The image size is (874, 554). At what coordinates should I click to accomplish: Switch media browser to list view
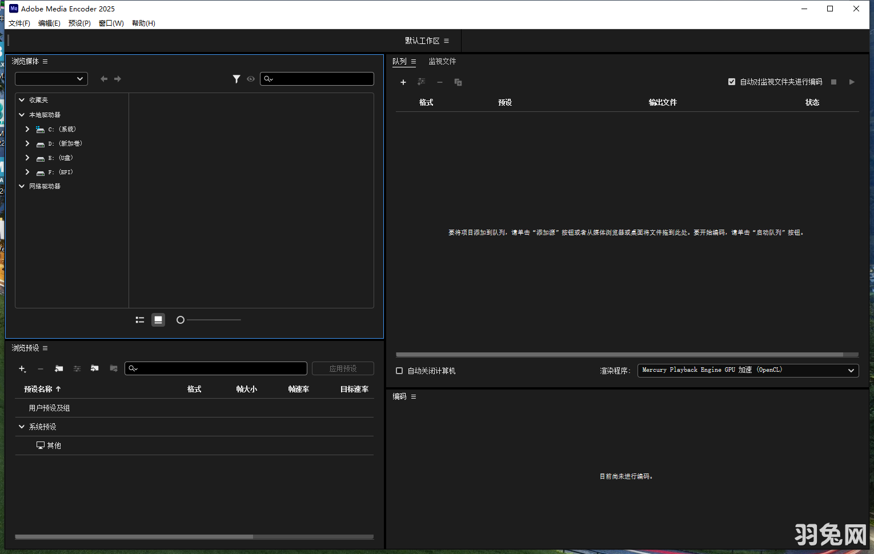click(139, 320)
